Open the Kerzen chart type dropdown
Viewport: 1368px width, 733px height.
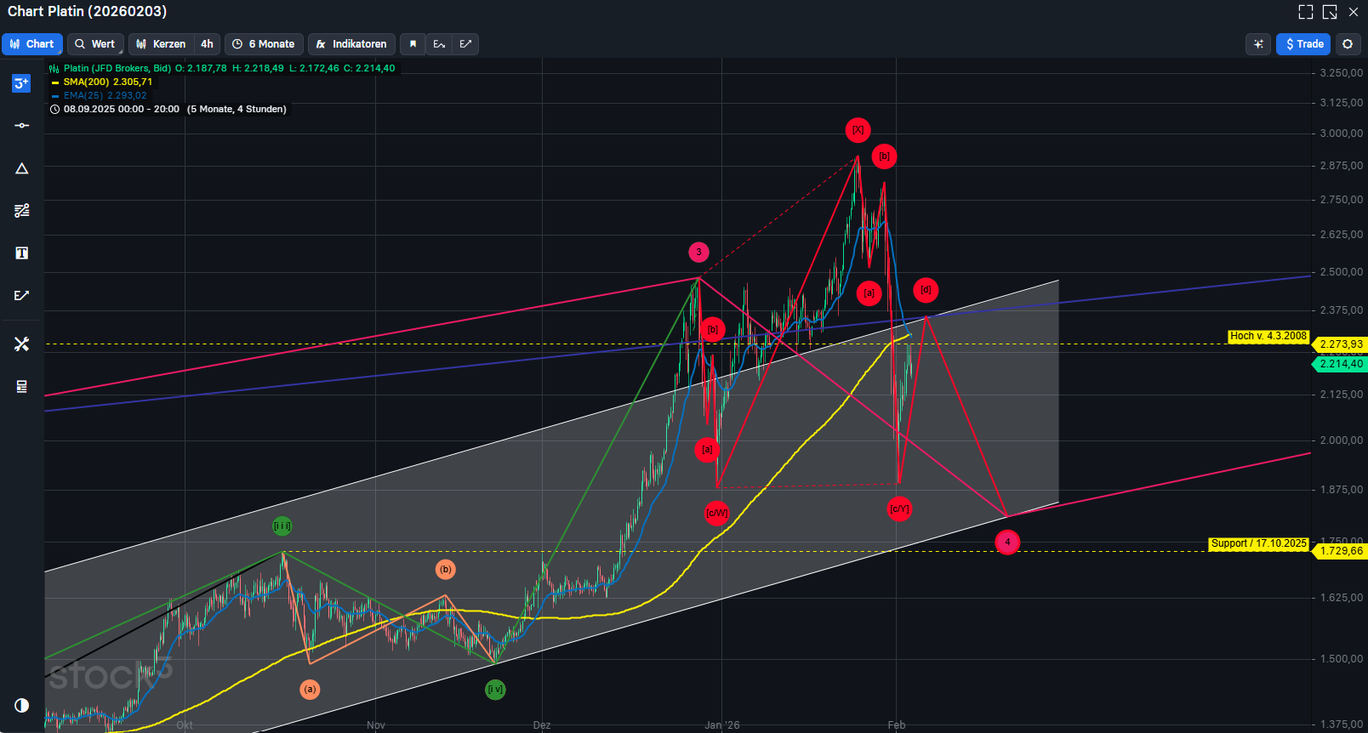tap(161, 44)
